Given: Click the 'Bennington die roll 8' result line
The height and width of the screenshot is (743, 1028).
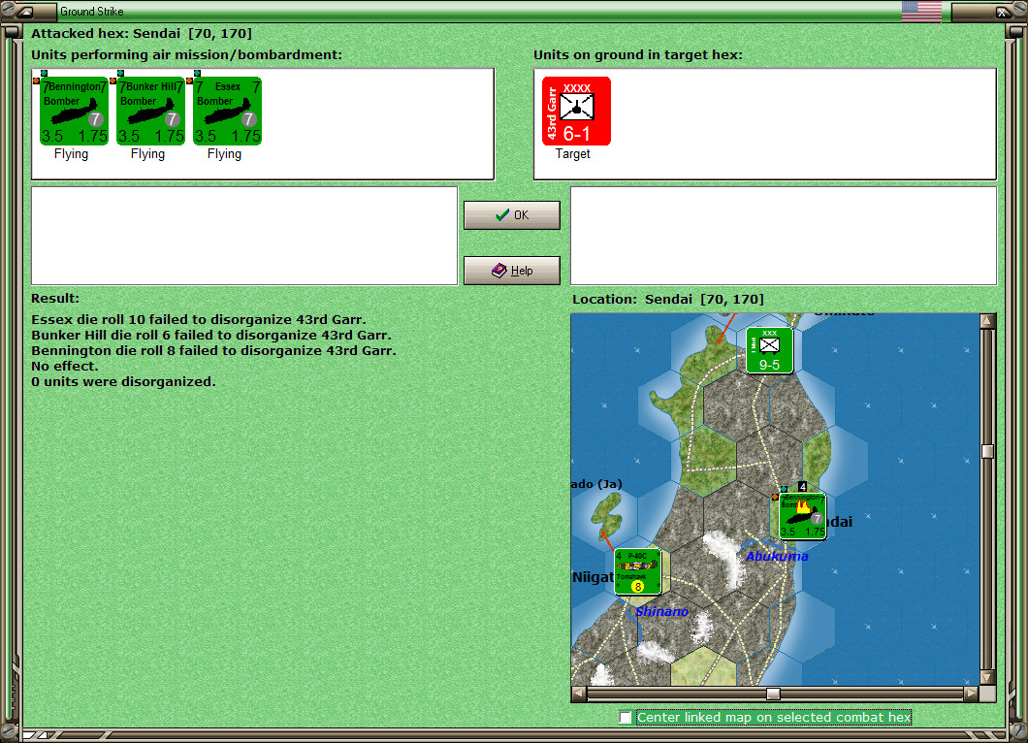Looking at the screenshot, I should point(213,351).
